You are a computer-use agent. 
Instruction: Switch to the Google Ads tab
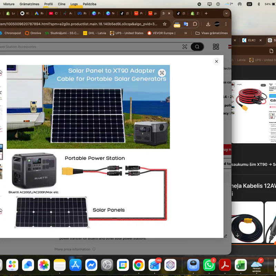[39, 13]
